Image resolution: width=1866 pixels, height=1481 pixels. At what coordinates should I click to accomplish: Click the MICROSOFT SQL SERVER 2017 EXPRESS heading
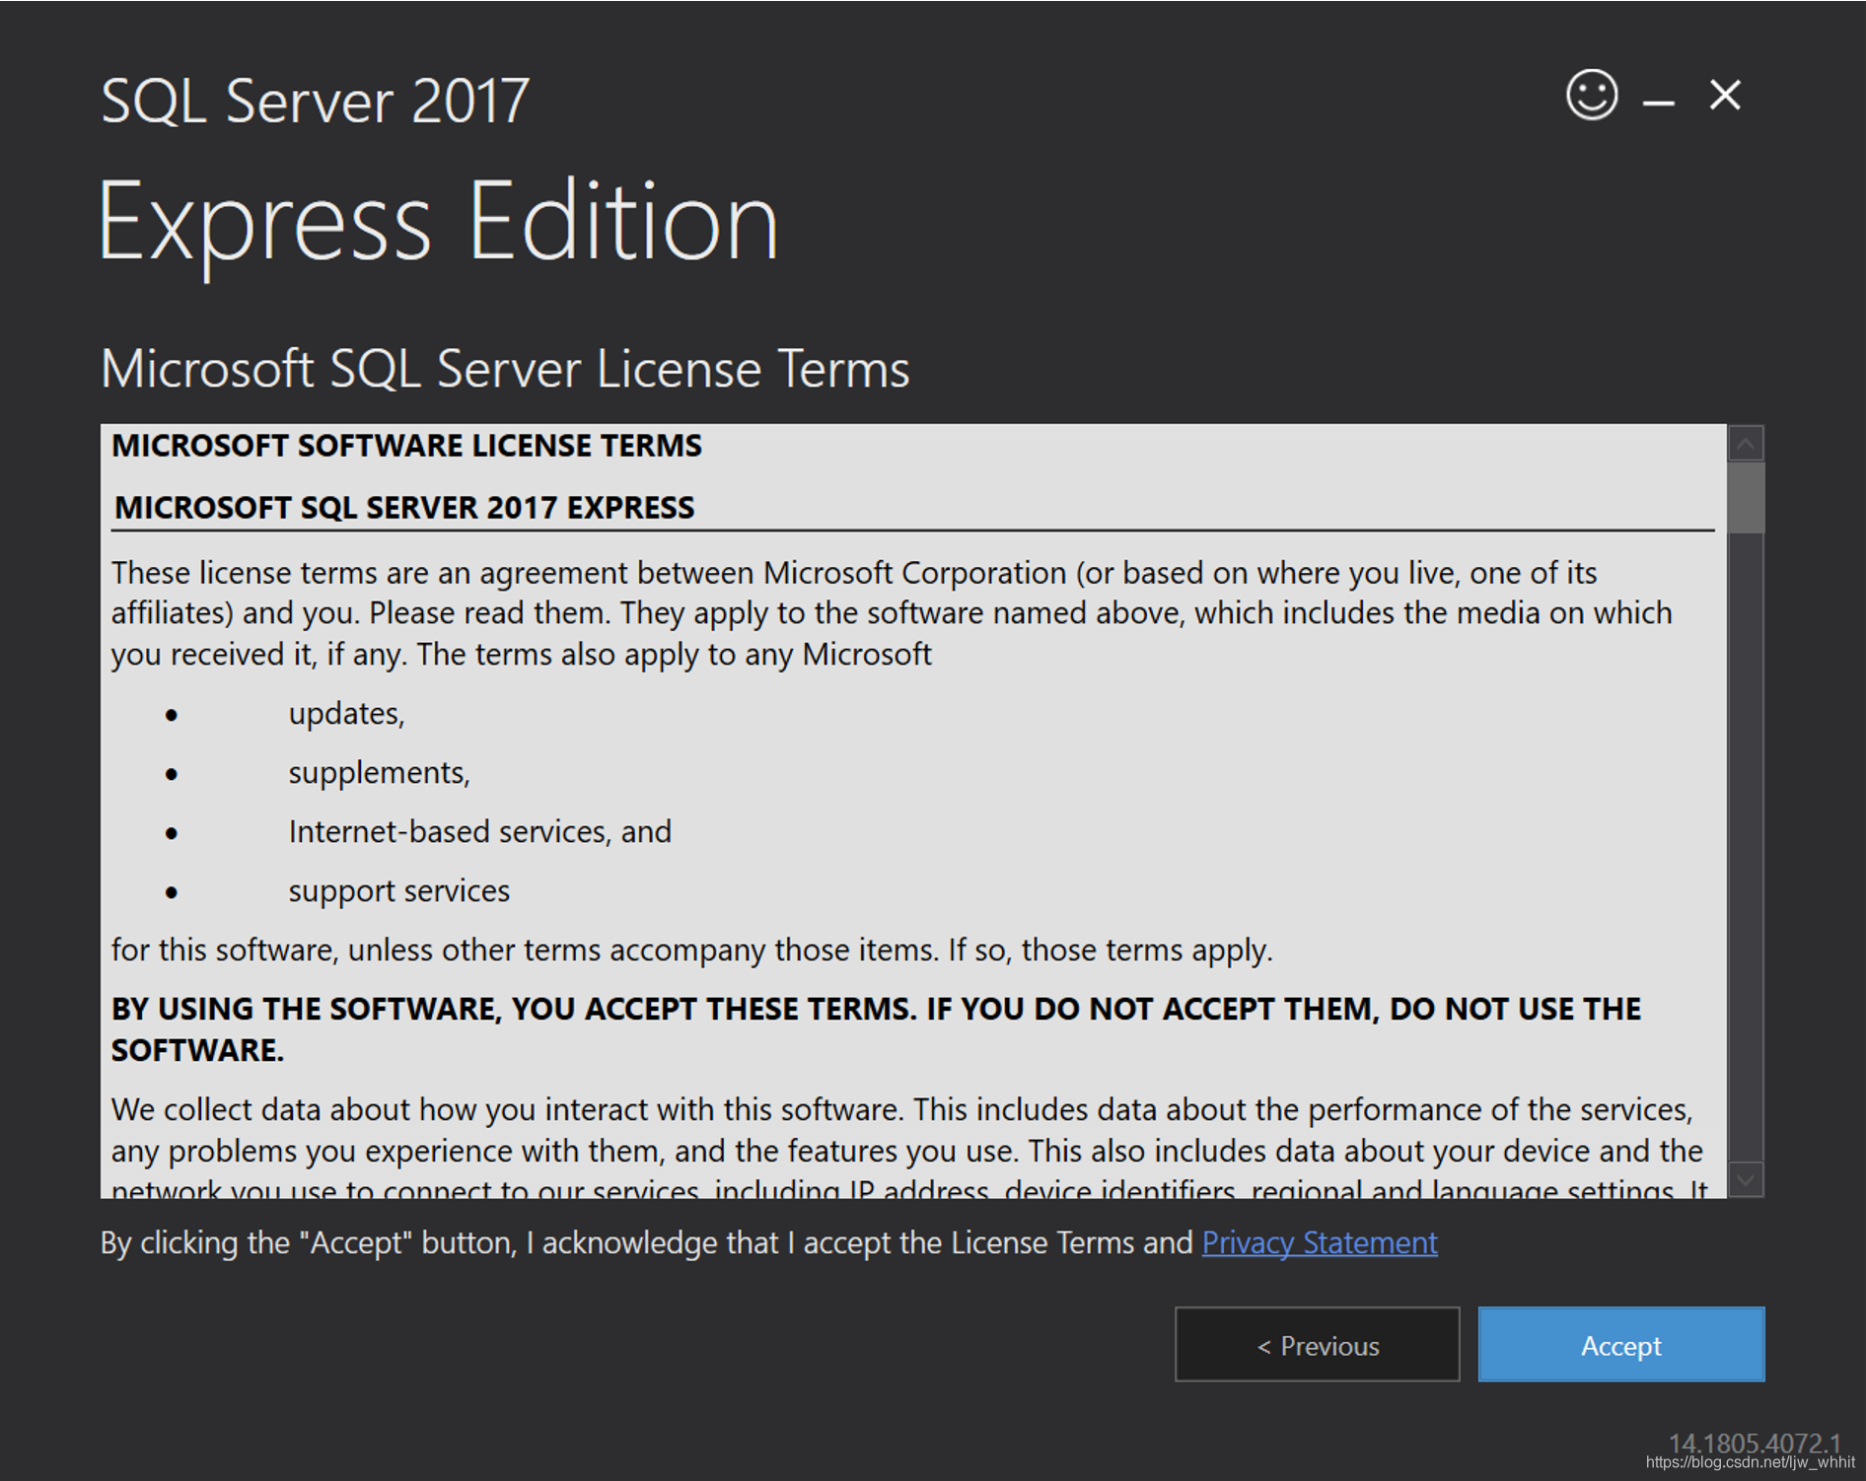click(x=404, y=507)
